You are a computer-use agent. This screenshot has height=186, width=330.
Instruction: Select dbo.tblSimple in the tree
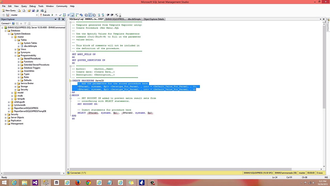tap(30, 46)
